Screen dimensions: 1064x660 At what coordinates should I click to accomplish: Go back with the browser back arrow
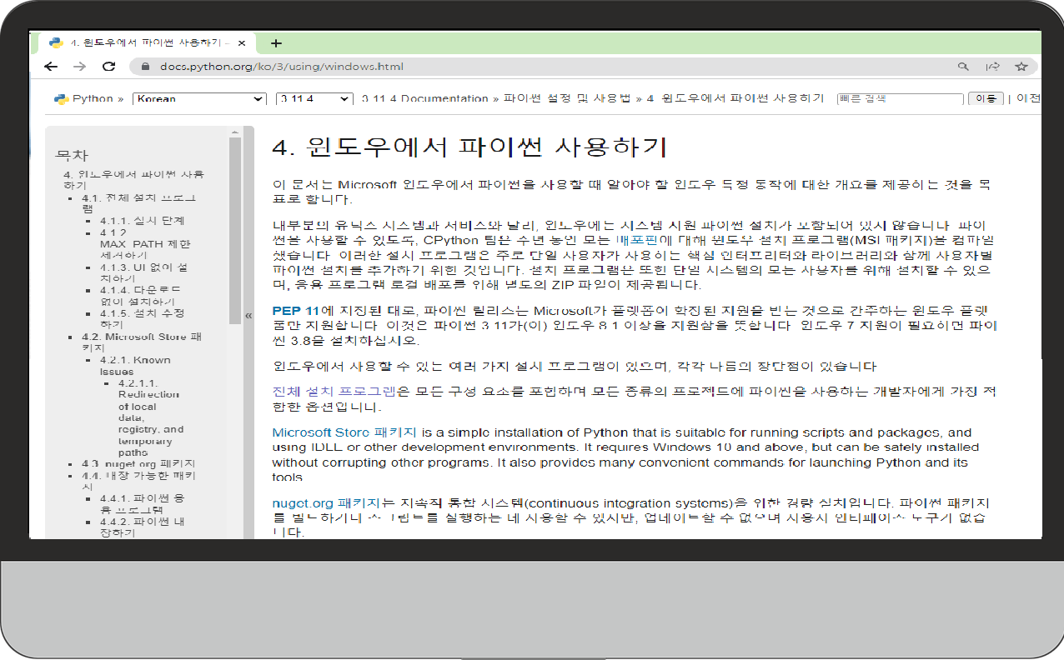[52, 67]
